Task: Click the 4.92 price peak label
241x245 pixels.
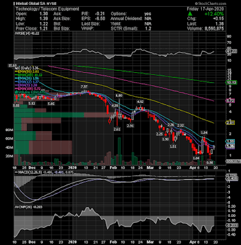Action: tap(140, 102)
